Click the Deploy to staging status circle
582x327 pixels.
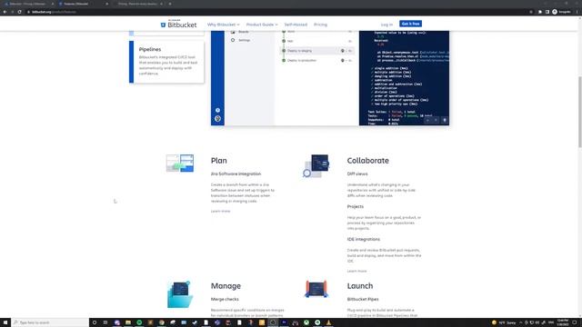pyautogui.click(x=284, y=51)
